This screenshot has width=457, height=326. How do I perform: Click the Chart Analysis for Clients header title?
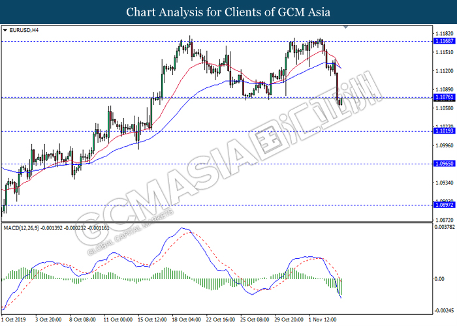[228, 12]
